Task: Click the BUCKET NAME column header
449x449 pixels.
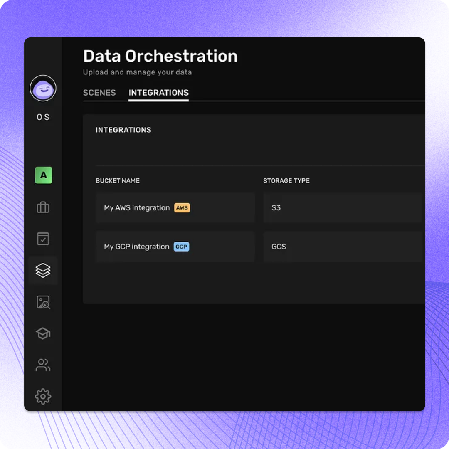Action: pos(118,181)
